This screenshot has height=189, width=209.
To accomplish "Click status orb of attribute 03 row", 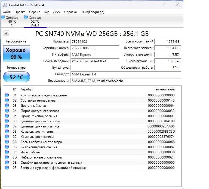I will point(7,105).
